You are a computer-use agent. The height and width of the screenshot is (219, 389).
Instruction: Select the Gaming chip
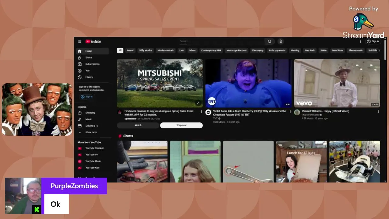(x=295, y=50)
